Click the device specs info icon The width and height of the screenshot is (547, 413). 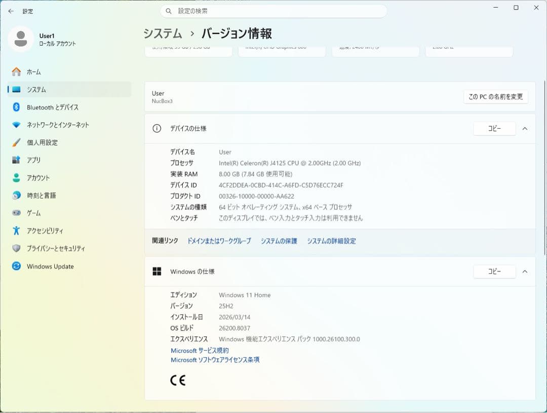pos(157,129)
